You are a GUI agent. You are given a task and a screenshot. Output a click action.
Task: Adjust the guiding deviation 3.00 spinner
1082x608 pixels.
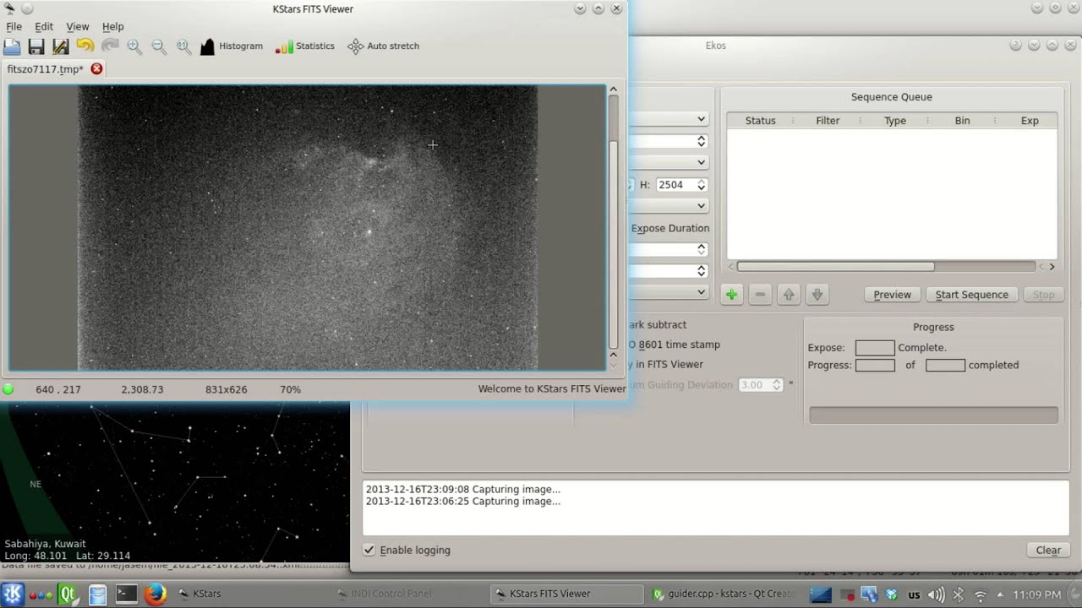point(776,385)
